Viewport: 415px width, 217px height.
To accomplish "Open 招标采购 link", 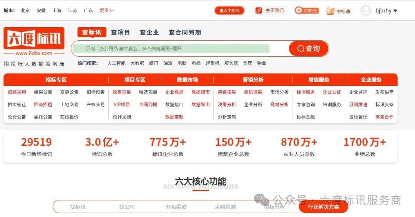I will pos(17,92).
